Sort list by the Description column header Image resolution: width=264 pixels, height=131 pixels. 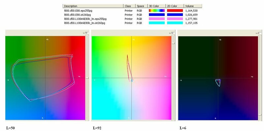pos(93,6)
